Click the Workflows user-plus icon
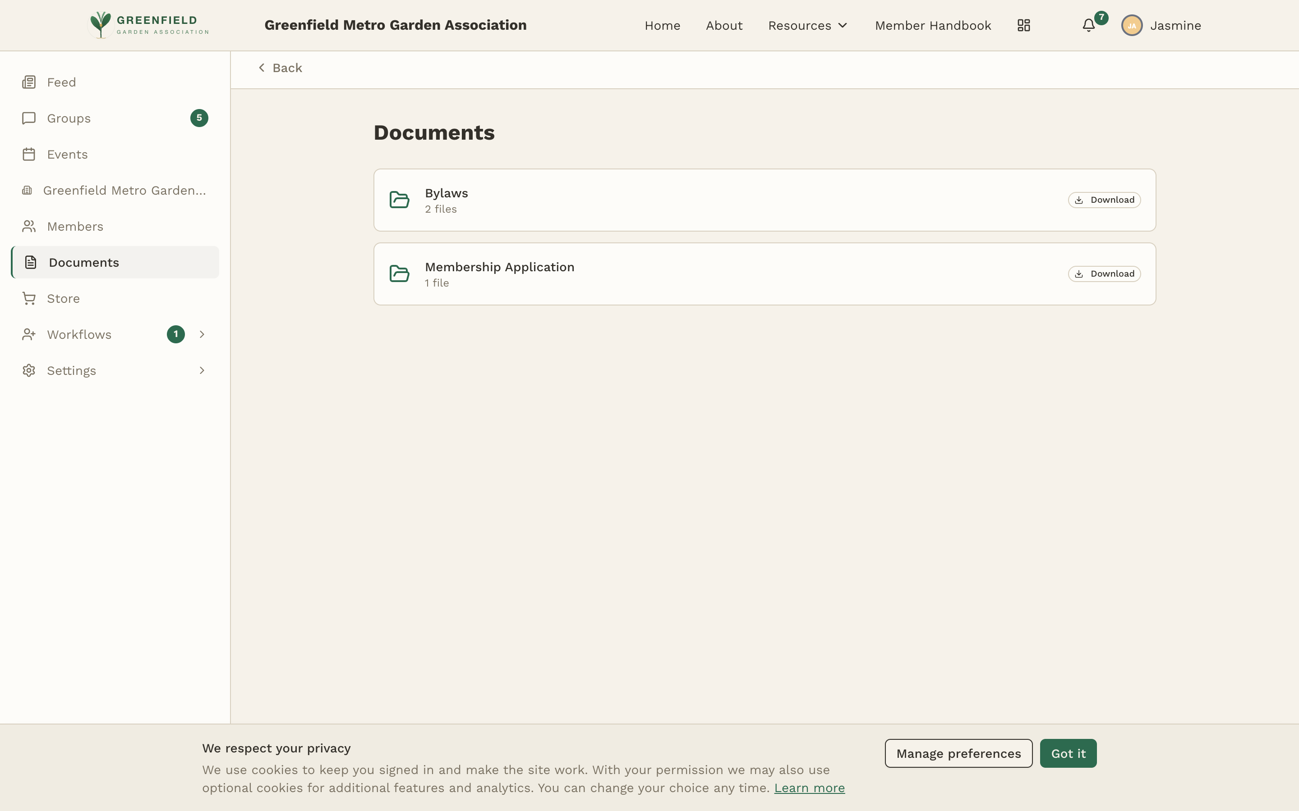This screenshot has height=811, width=1299. point(29,334)
